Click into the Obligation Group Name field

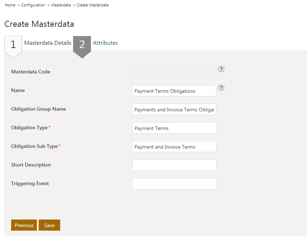click(174, 110)
